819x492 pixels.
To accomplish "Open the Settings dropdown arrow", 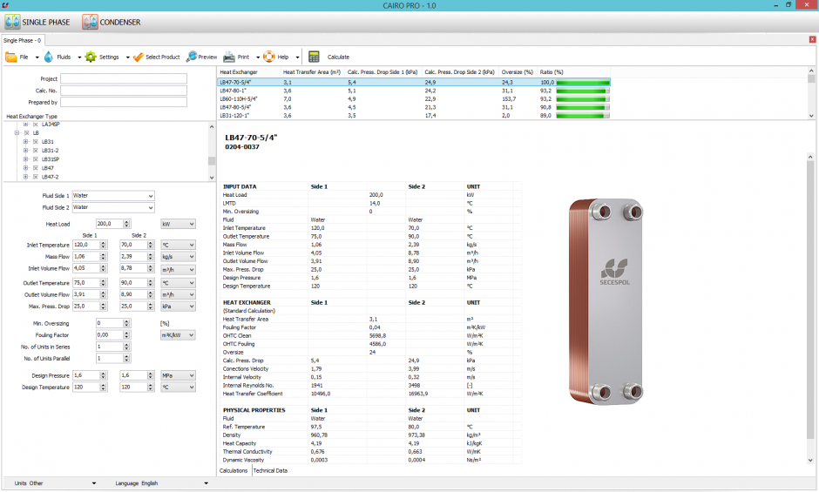I will [x=127, y=57].
